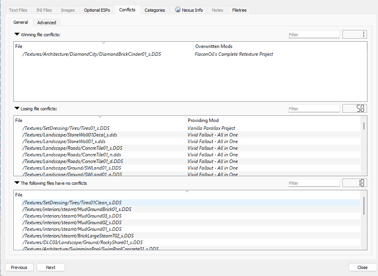Focus the no conflicts filter field
Screen dimensions: 378x276
tap(314, 183)
